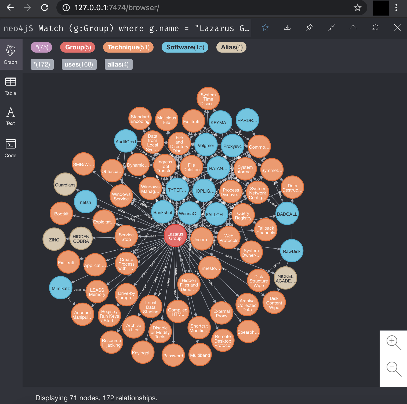Select the RawDisk software node
Viewport: 407px width, 404px height.
pos(292,251)
